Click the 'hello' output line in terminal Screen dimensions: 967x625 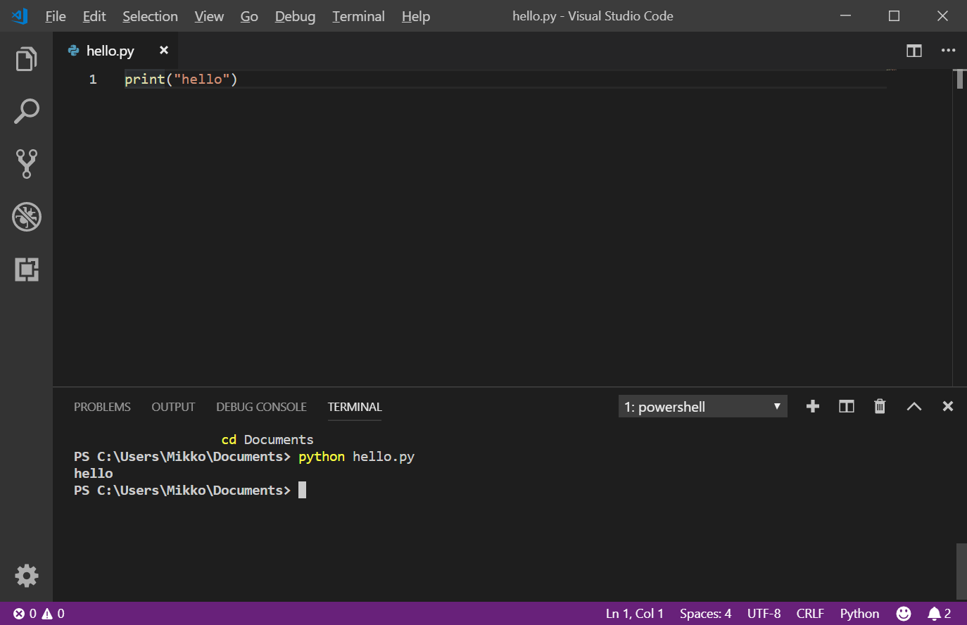pyautogui.click(x=94, y=474)
